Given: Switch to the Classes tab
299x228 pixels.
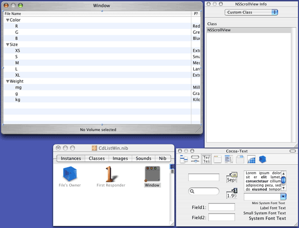Looking at the screenshot, I should pos(97,158).
